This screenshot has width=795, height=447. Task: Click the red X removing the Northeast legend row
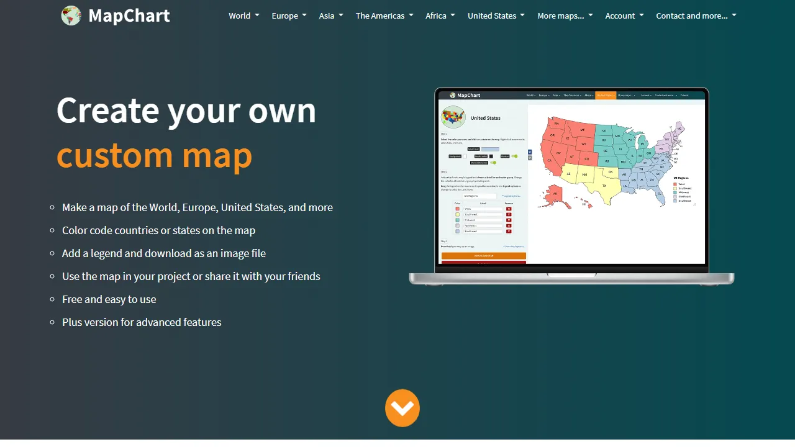coord(509,226)
